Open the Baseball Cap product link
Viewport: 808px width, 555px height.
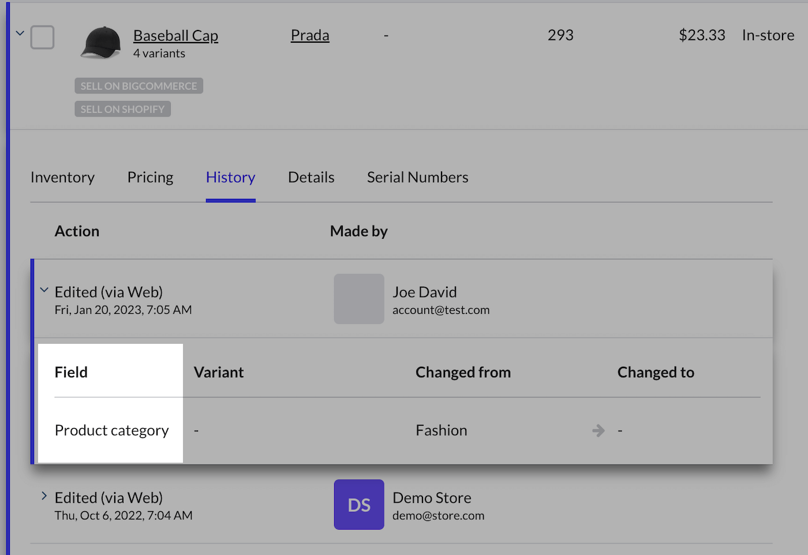coord(175,36)
